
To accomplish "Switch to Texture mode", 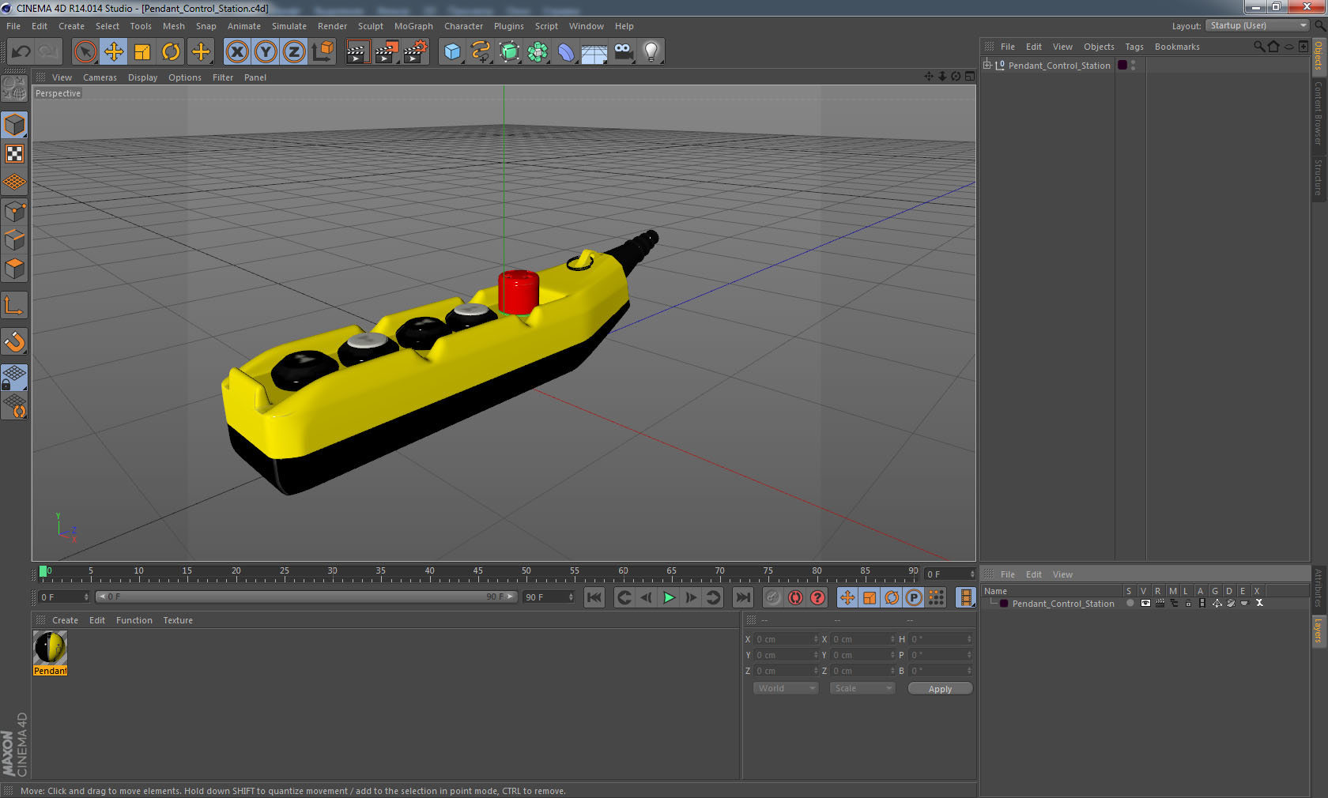I will (x=14, y=153).
